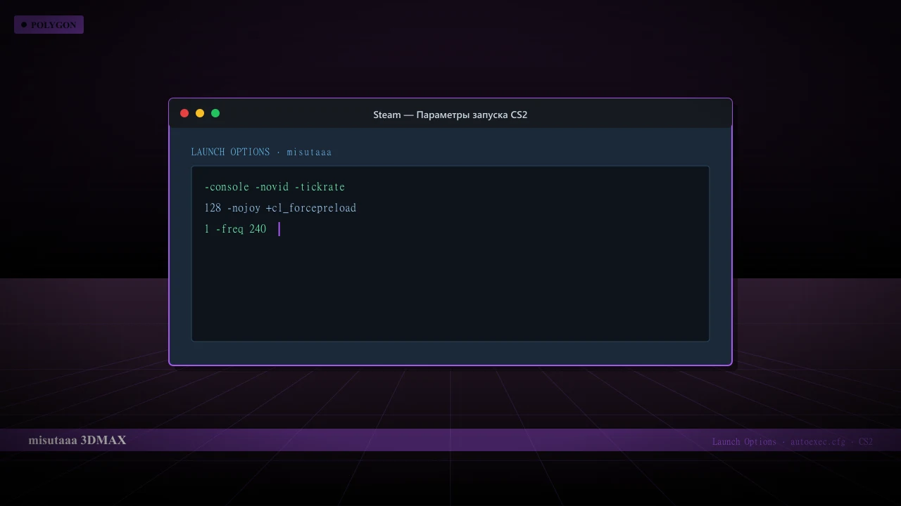Click the POLYGON badge
Viewport: 901px width, 506px height.
(x=49, y=25)
